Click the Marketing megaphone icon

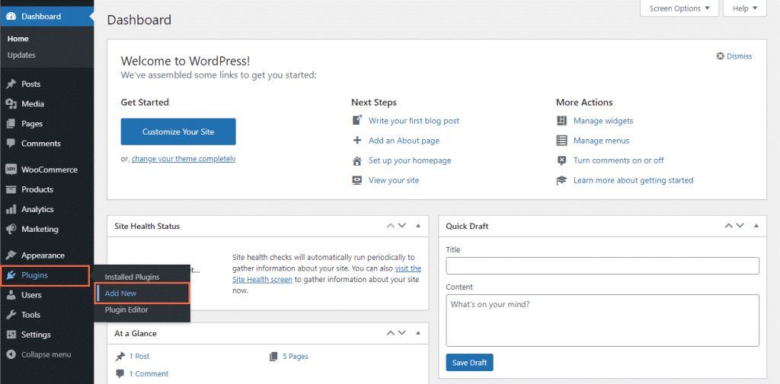tap(11, 229)
